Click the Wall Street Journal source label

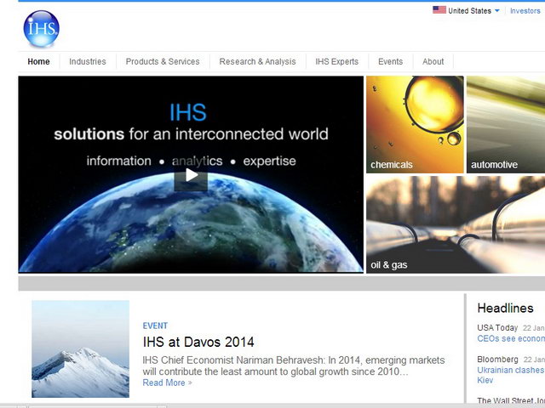[511, 401]
